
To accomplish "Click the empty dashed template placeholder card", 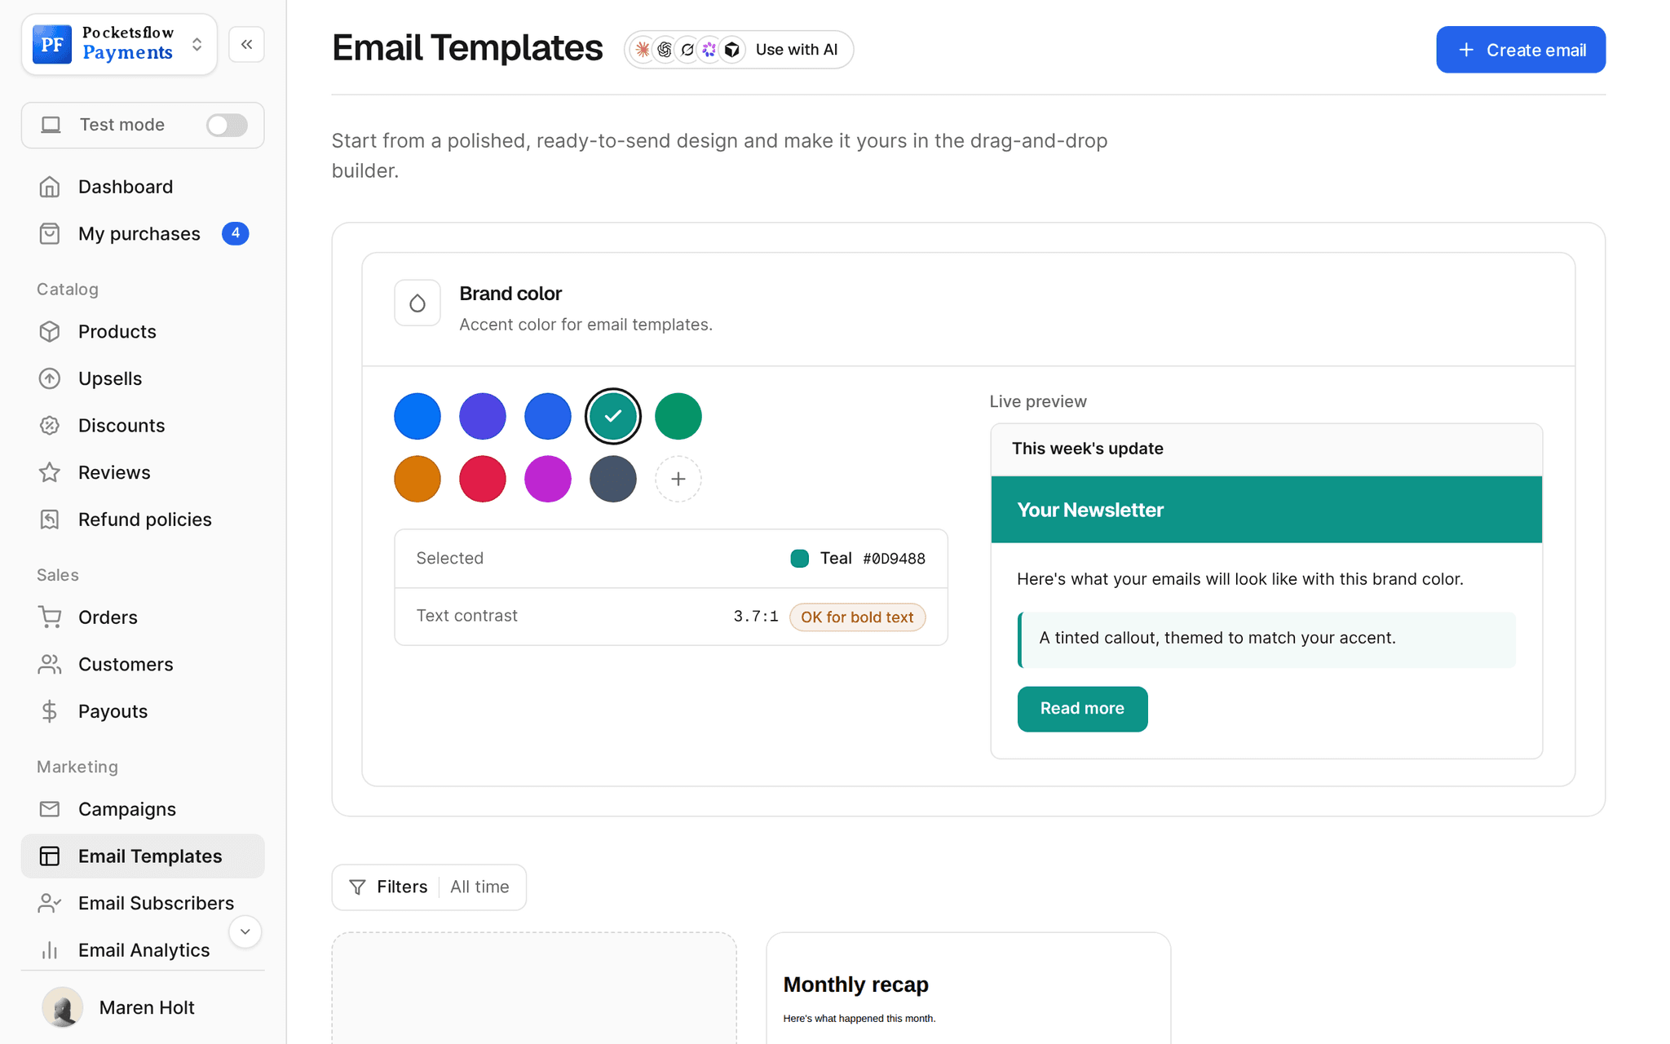I will (x=534, y=989).
